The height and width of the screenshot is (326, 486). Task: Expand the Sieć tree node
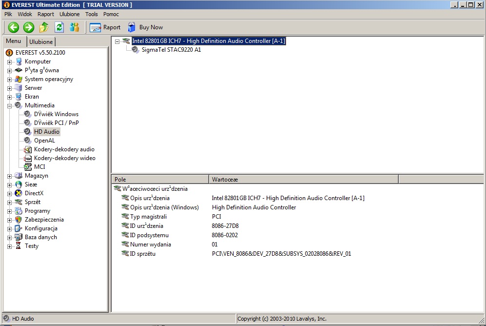point(10,185)
